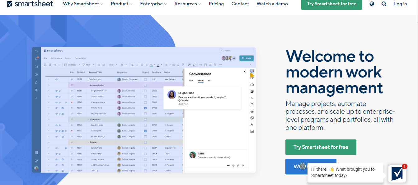Check Urgent box for Web form bug
Screen dimensions: 418x185
pyautogui.click(x=145, y=79)
